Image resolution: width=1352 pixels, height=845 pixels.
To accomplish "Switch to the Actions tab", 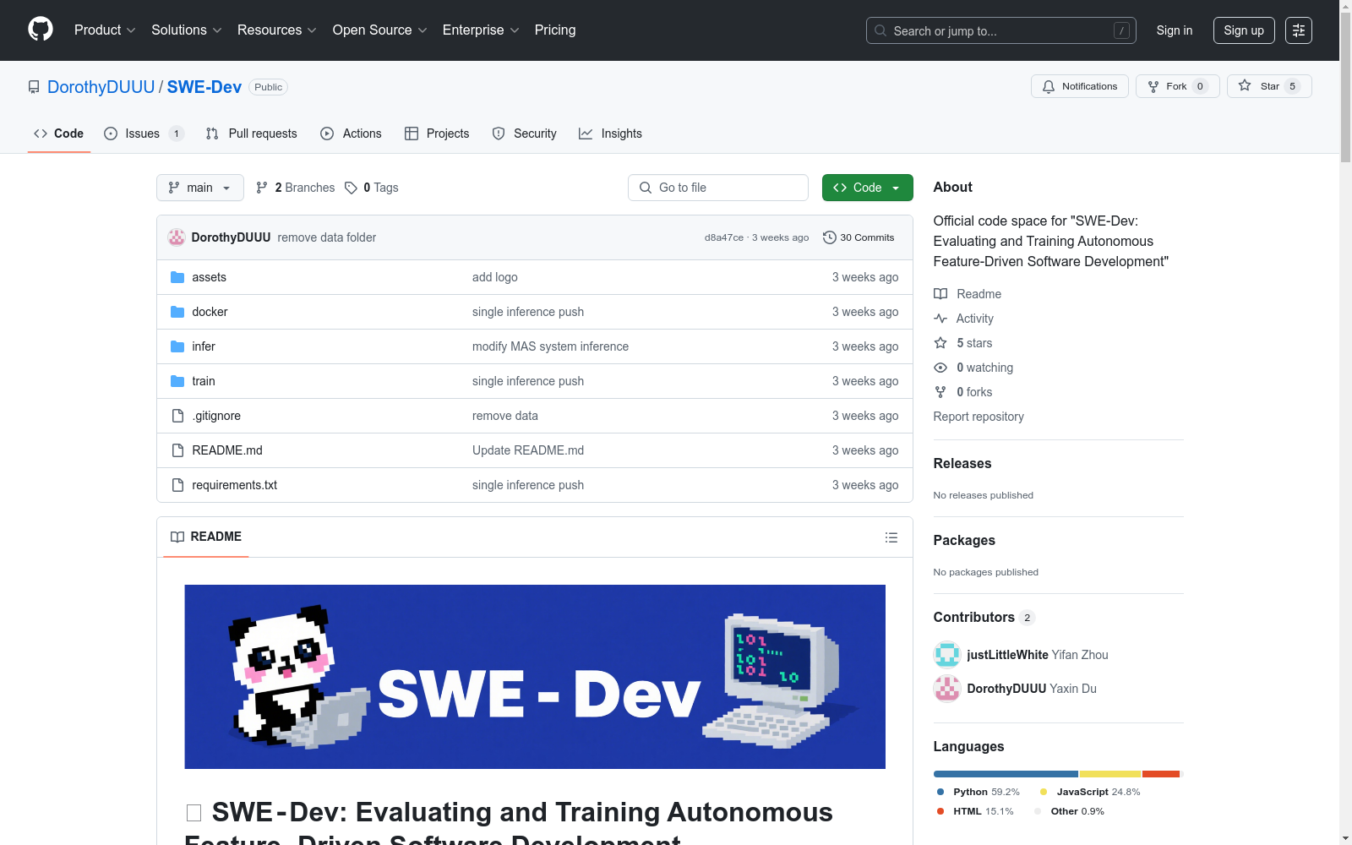I will 352,134.
